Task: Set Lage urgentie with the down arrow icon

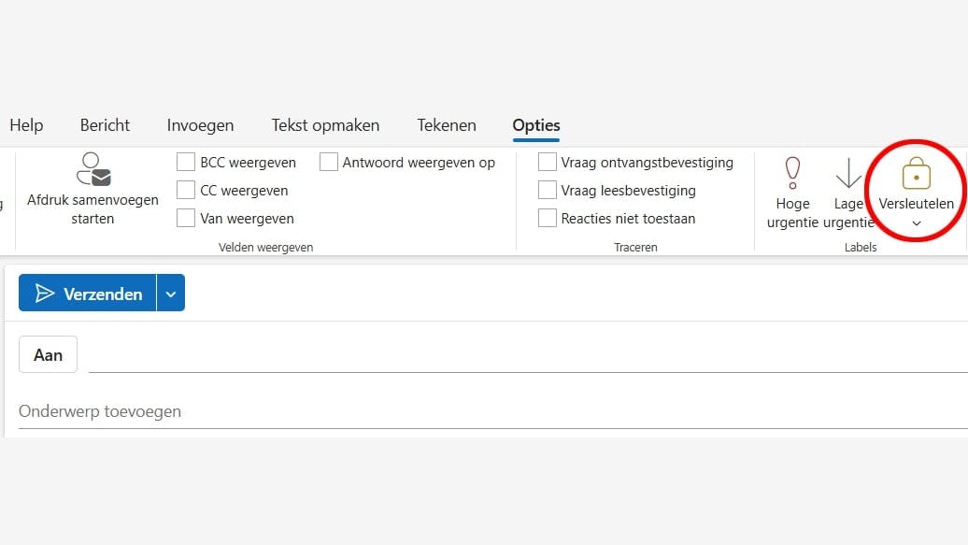Action: pos(848,173)
